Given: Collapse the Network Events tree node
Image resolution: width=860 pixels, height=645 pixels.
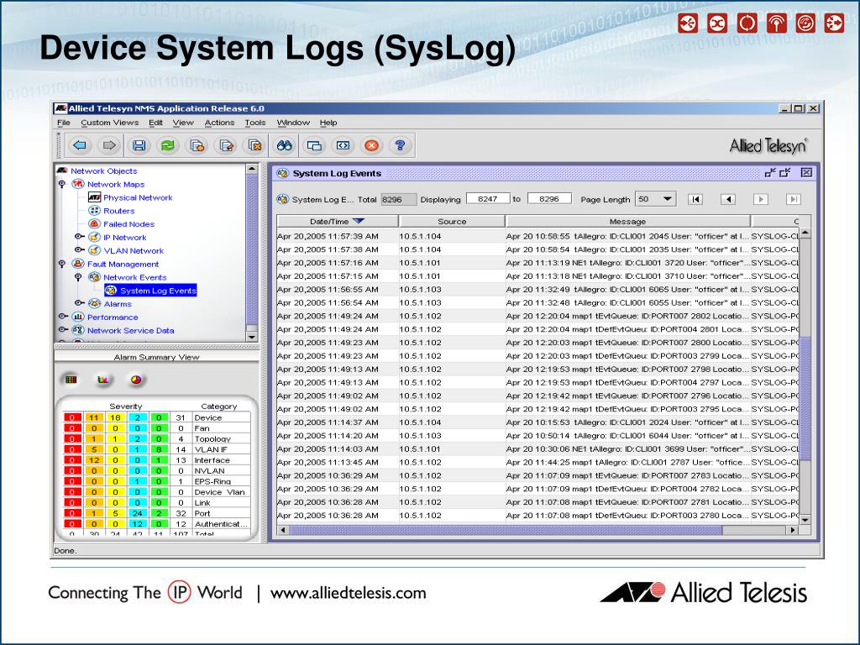Looking at the screenshot, I should tap(78, 277).
